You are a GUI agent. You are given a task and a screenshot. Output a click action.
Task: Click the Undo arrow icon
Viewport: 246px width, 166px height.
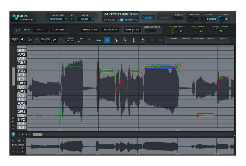point(55,40)
